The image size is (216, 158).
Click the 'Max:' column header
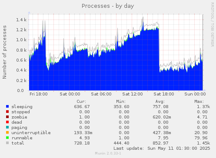(x=199, y=102)
